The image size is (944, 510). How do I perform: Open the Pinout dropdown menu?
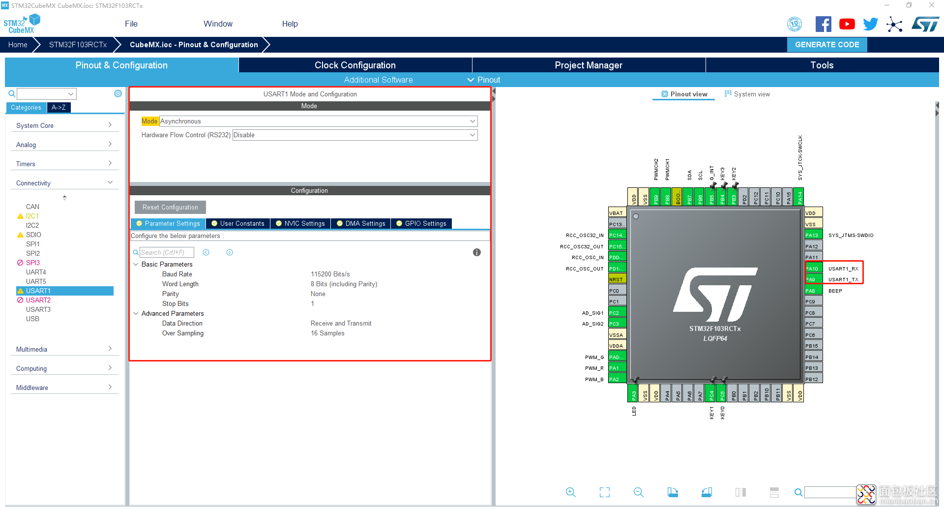(483, 80)
